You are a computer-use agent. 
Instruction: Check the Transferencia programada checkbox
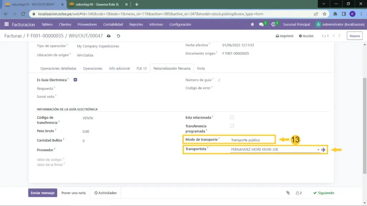point(232,126)
